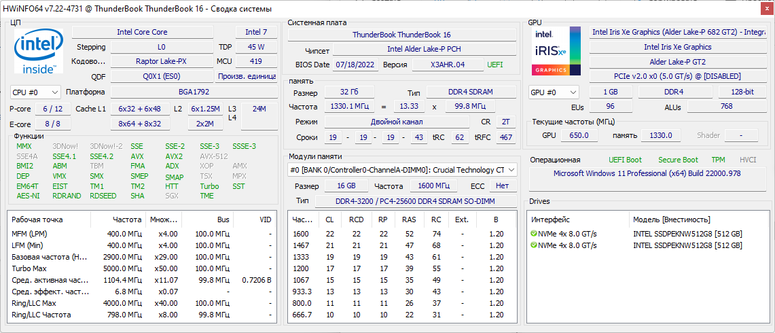This screenshot has width=775, height=333.
Task: Open the GPU #0 selector dropdown
Action: coord(554,92)
